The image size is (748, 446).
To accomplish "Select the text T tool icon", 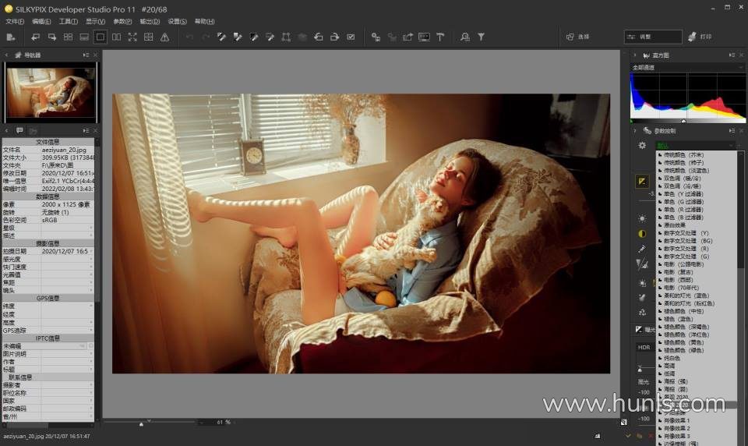I will tap(440, 37).
